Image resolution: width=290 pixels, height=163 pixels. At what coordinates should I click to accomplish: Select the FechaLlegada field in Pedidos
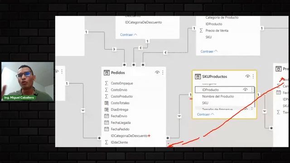pyautogui.click(x=121, y=123)
